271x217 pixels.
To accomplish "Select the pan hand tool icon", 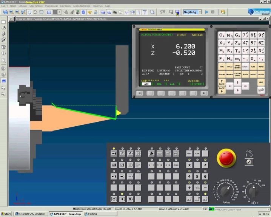I will click(29, 12).
